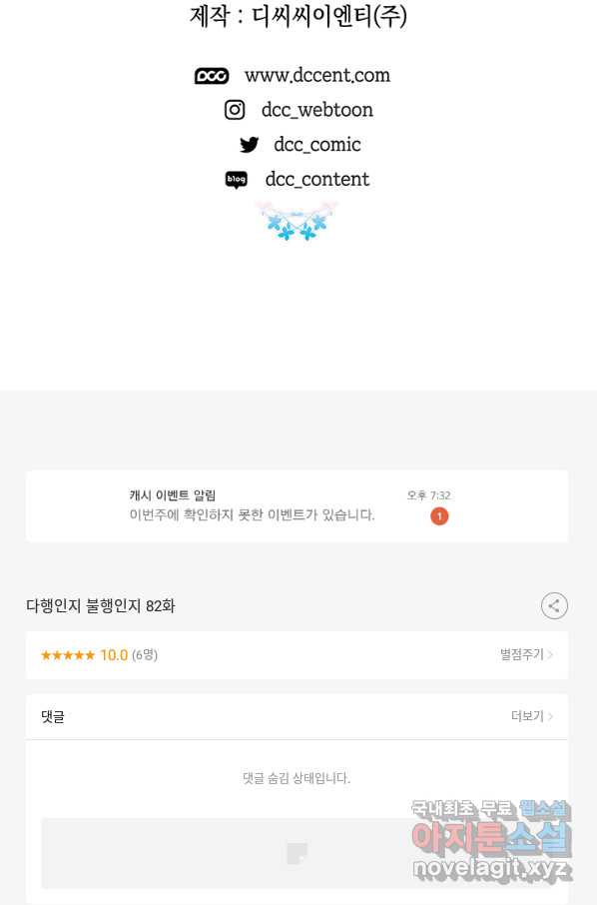Open 별점주기 to rate the episode

click(521, 654)
